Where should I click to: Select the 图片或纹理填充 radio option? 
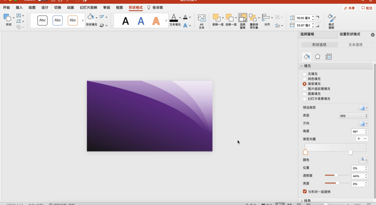click(305, 89)
